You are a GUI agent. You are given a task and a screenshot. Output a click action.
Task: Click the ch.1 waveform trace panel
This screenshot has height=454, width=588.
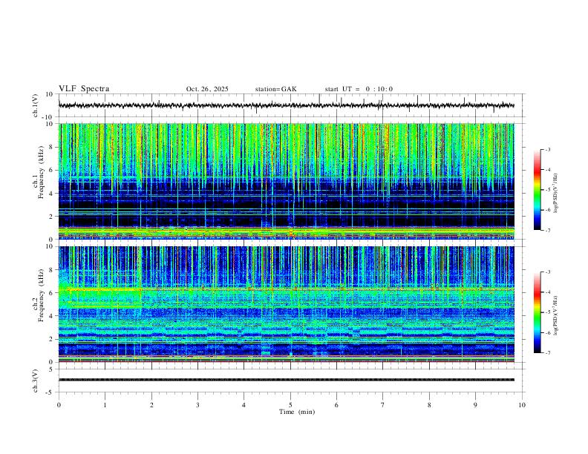tap(292, 105)
